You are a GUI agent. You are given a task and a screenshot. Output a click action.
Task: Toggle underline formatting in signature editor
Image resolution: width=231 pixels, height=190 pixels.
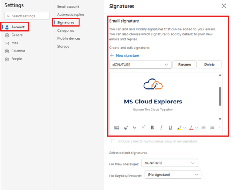point(170,128)
